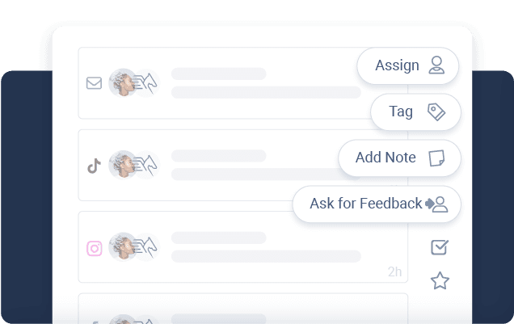Choose Ask for Feedback
514x324 pixels.
(377, 204)
